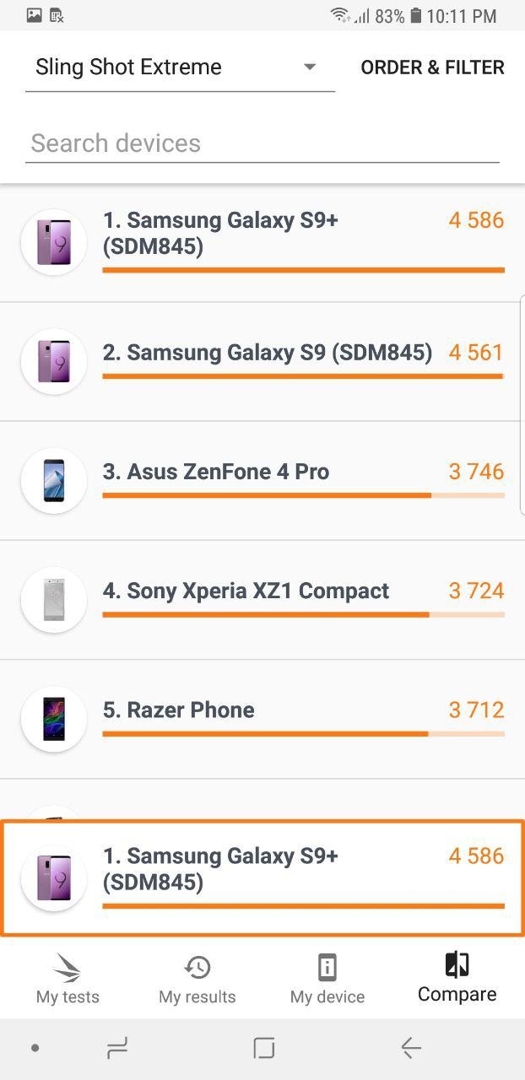525x1080 pixels.
Task: Tap the highlighted pinned Galaxy S9+ card
Action: 262,877
